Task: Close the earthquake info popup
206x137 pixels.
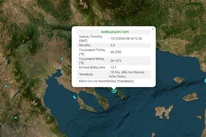Action: click(153, 29)
